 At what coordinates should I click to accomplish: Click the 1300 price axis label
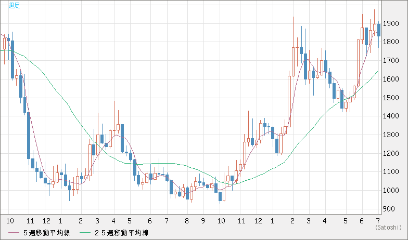point(391,135)
